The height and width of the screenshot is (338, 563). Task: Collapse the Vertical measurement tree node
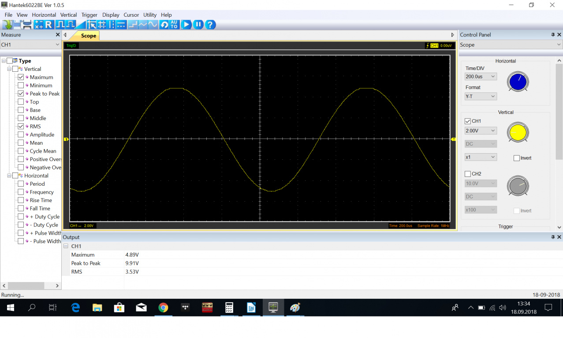pyautogui.click(x=9, y=69)
